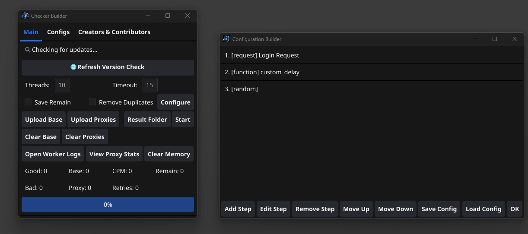
Task: Enable the Save Remain checkbox
Action: pyautogui.click(x=28, y=102)
